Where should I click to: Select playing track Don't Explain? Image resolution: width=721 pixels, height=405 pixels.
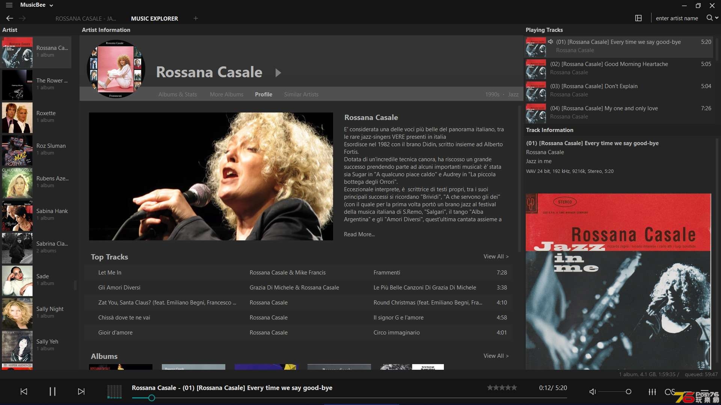(x=619, y=91)
